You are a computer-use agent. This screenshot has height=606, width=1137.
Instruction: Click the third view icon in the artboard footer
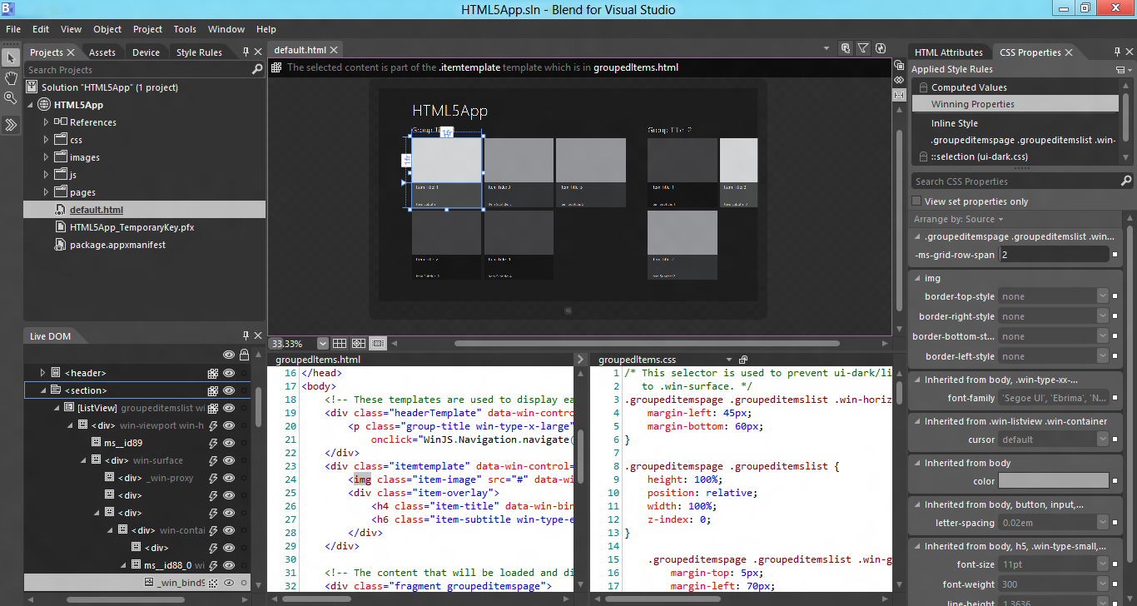point(378,343)
